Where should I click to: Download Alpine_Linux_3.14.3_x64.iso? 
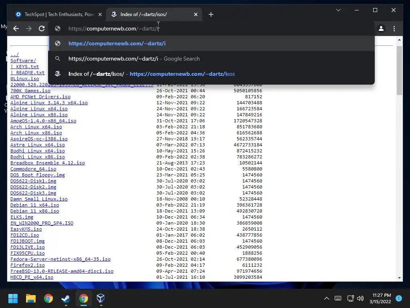[x=49, y=103]
